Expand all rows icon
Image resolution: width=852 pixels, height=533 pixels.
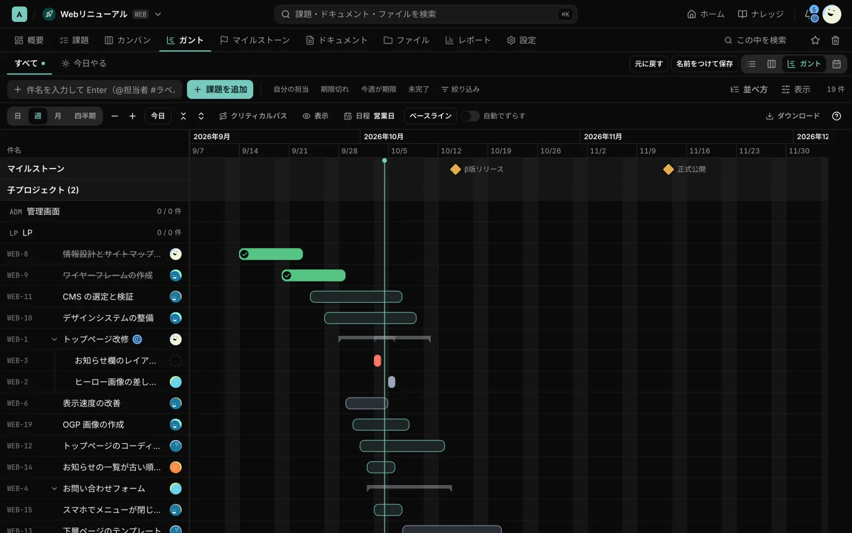pos(201,116)
